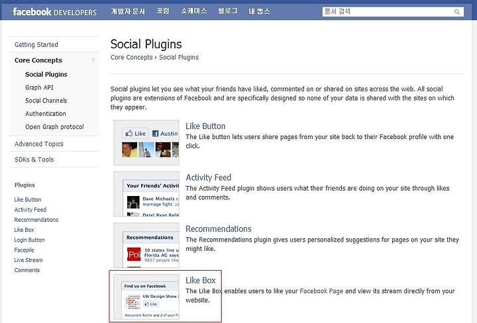Select Core Concepts in the sidebar

38,60
